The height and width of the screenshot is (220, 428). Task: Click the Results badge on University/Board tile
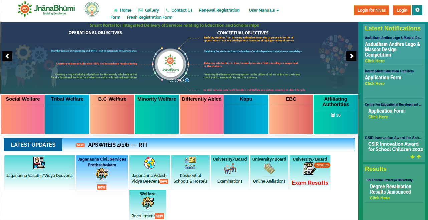tap(322, 165)
